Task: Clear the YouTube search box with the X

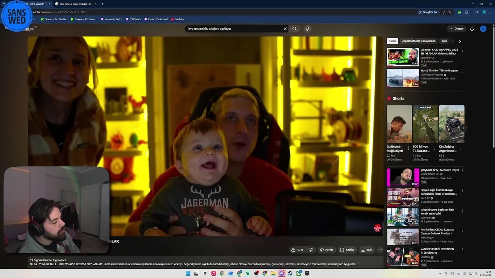Action: coord(285,29)
